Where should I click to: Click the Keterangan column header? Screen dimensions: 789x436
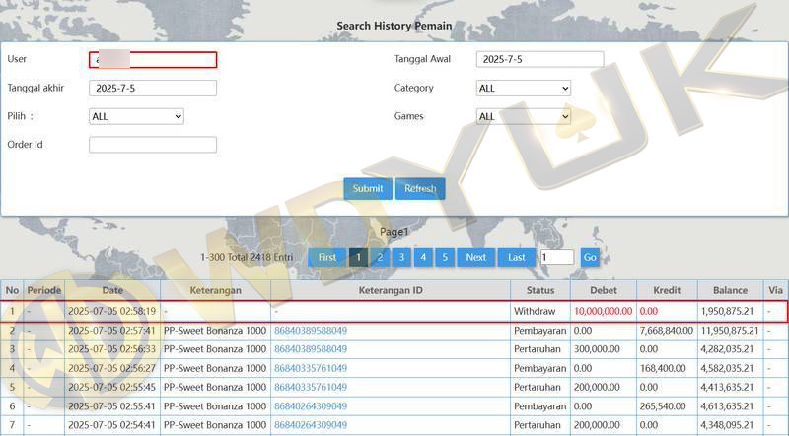[x=215, y=290]
